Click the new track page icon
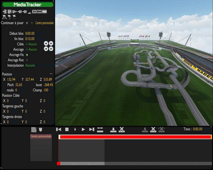The width and height of the screenshot is (213, 170). pyautogui.click(x=34, y=130)
